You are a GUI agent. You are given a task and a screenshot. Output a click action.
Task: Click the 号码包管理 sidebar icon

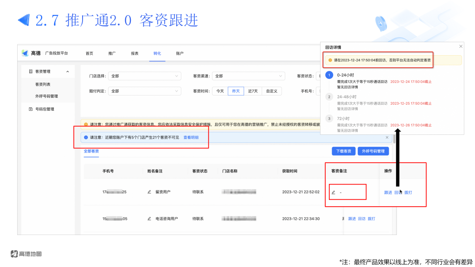[x=31, y=109]
